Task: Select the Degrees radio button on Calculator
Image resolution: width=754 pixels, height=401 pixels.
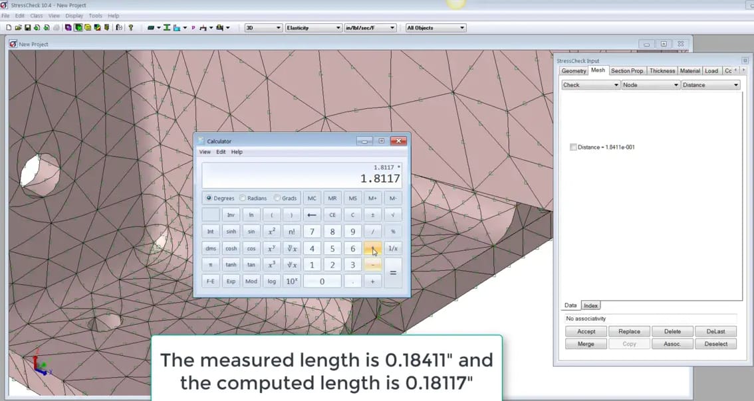Action: click(208, 198)
